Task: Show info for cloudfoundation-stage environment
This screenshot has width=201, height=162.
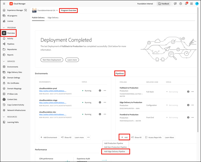Action: (100, 102)
